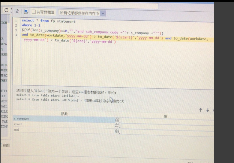
Task: Click the preview dataset magnifier icon
Action: pos(17,11)
